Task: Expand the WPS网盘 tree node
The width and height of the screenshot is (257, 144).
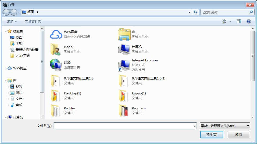Action: click(6, 68)
